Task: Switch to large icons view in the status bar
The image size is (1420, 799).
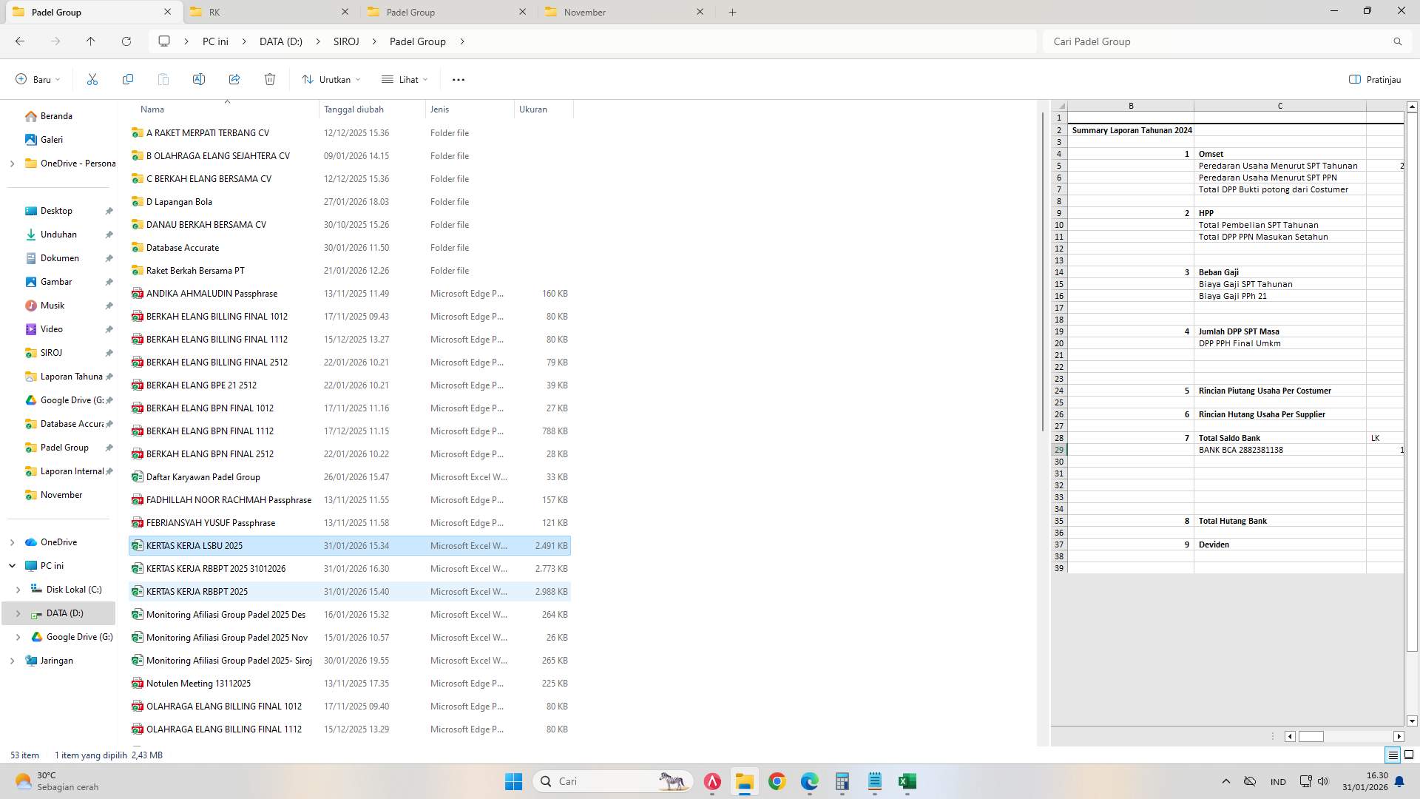Action: (x=1408, y=755)
